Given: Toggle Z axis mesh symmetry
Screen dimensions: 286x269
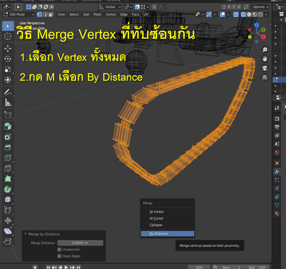Looking at the screenshot, I should 239,7.
